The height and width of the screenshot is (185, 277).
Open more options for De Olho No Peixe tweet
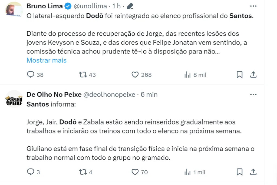253,95
